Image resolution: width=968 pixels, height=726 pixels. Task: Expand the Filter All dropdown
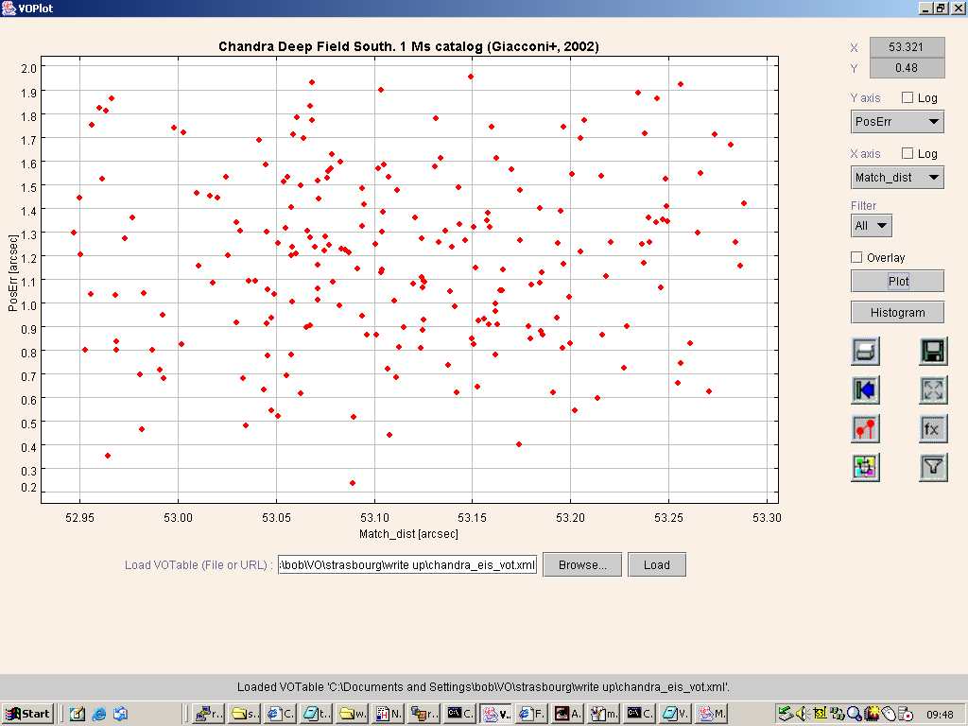872,225
